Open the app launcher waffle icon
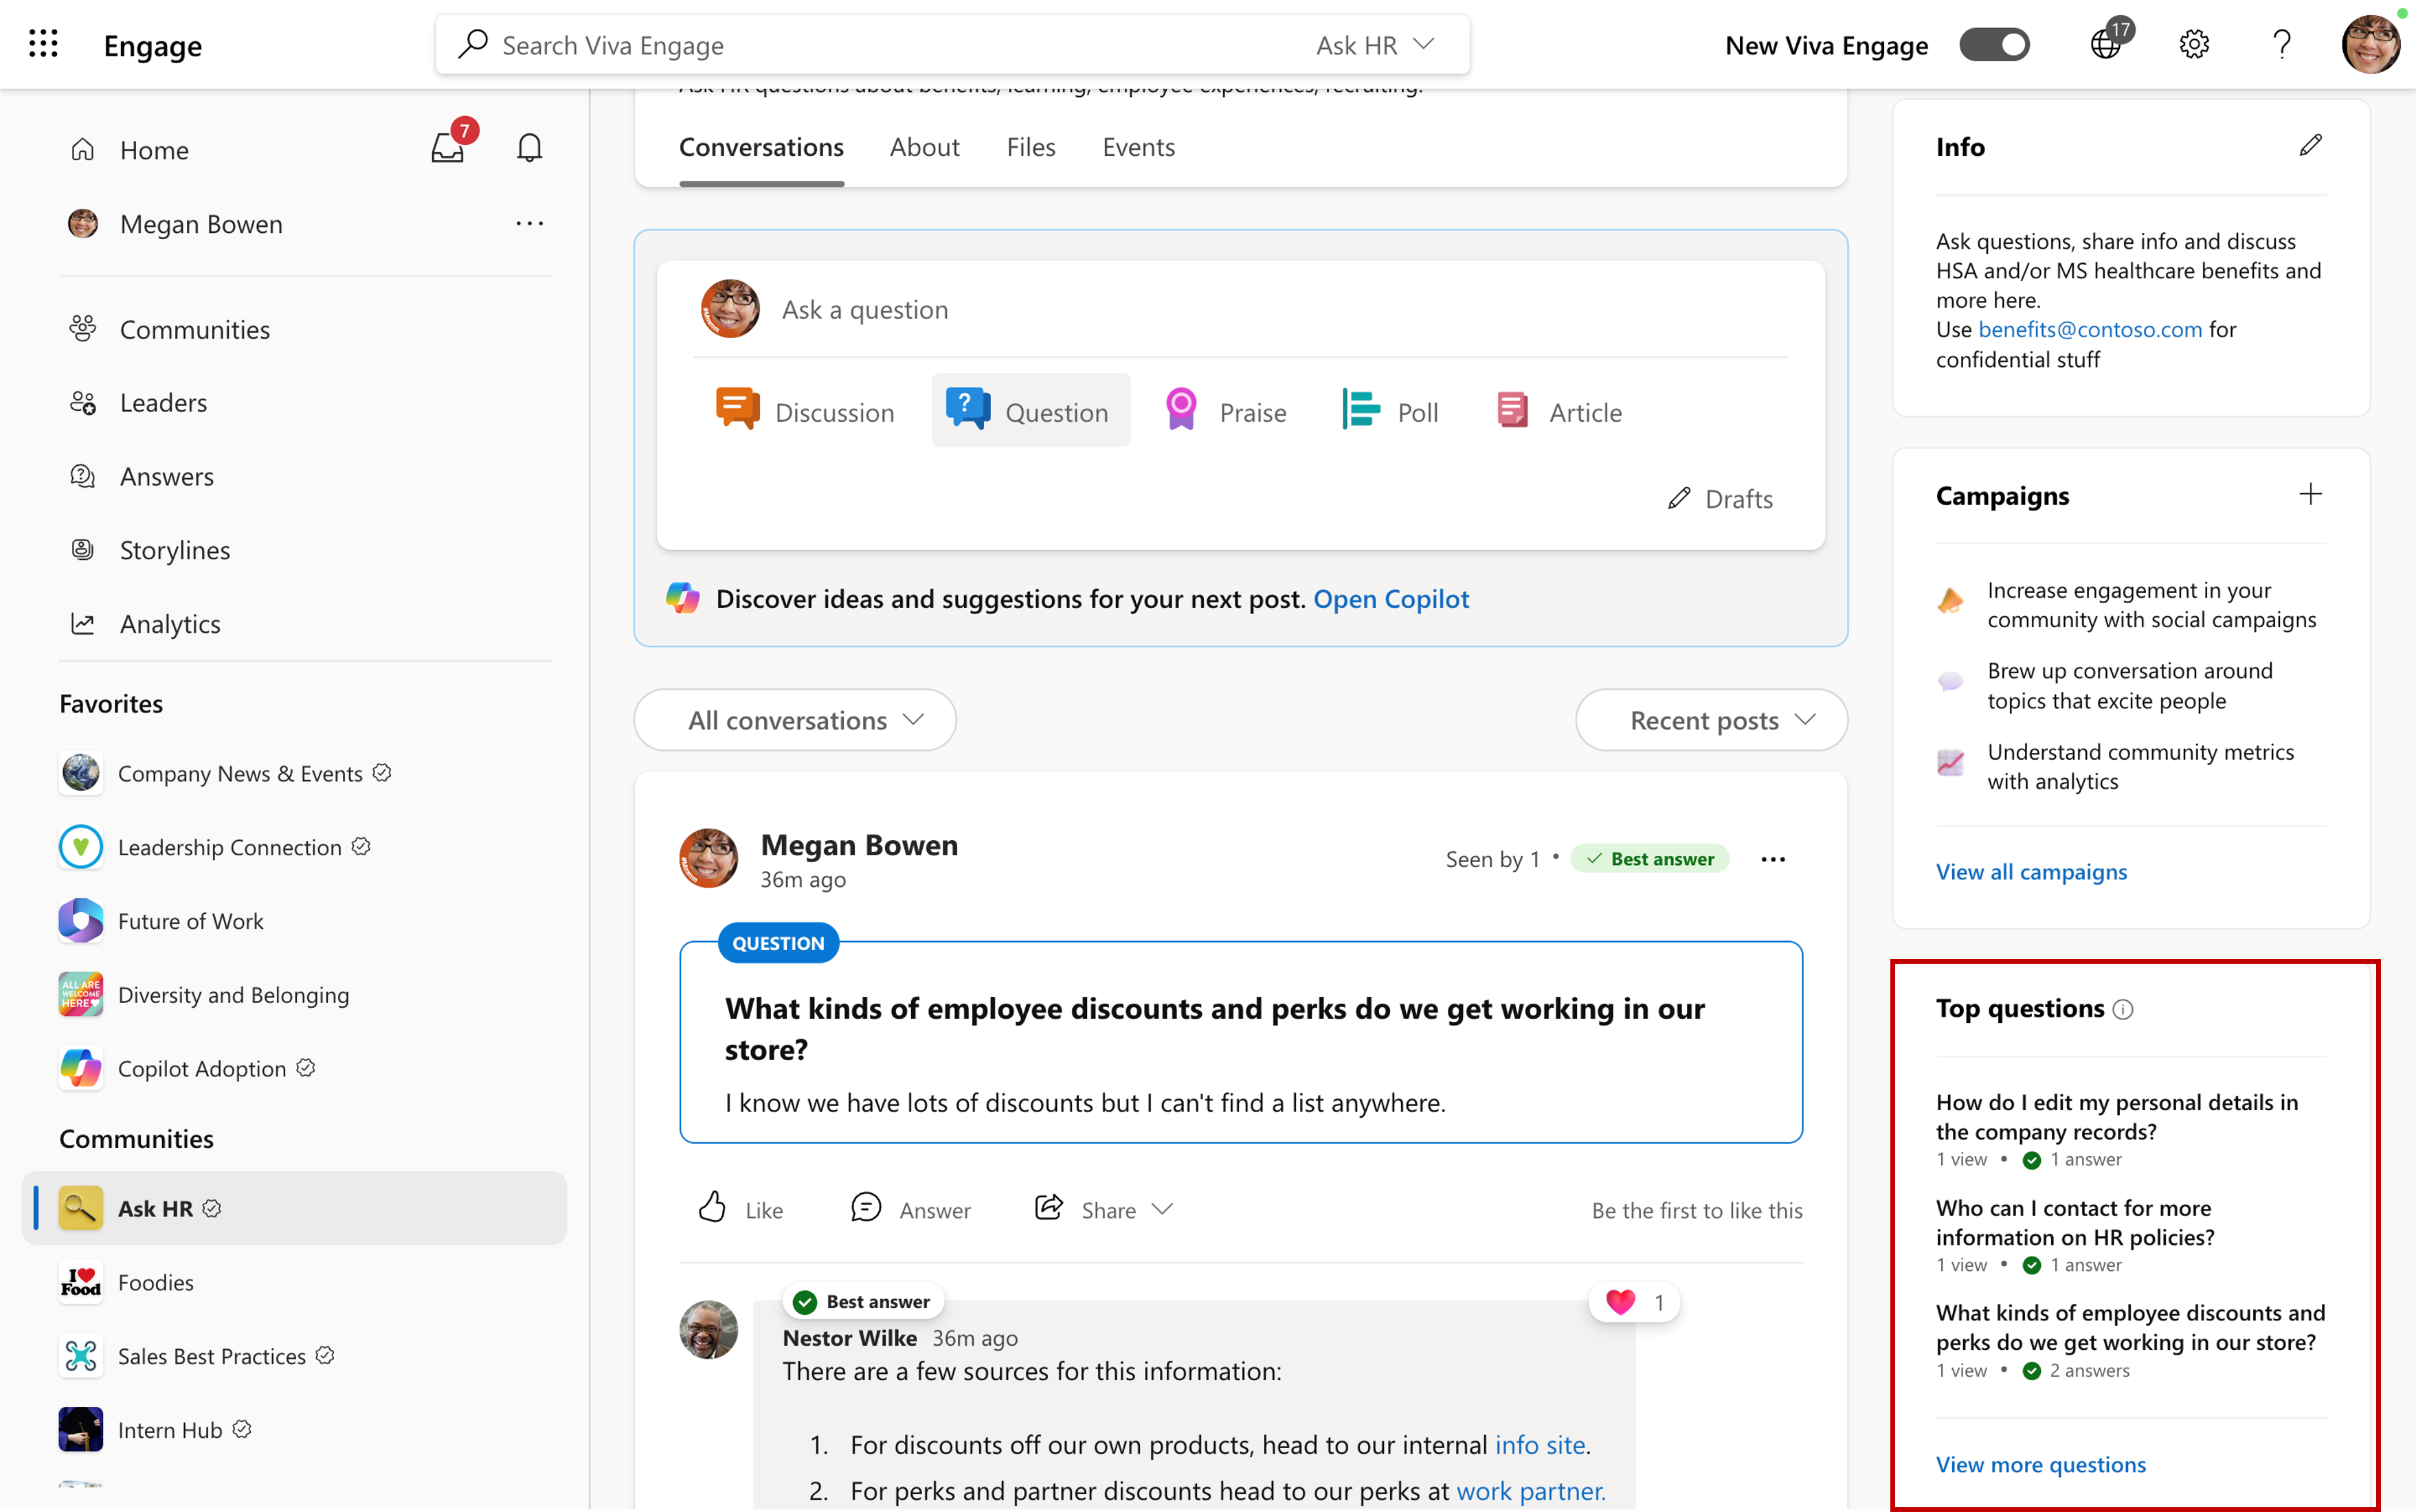This screenshot has height=1512, width=2416. coord(43,44)
